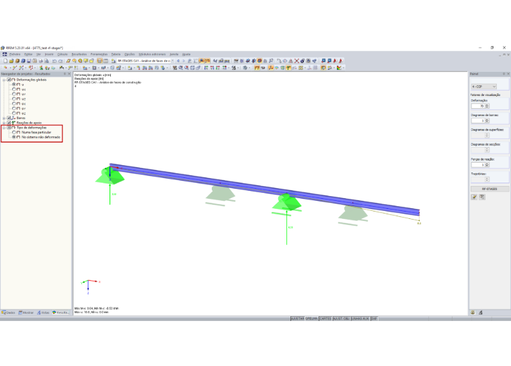Click the Forças de reacção input field
511x366 pixels.
(478, 165)
